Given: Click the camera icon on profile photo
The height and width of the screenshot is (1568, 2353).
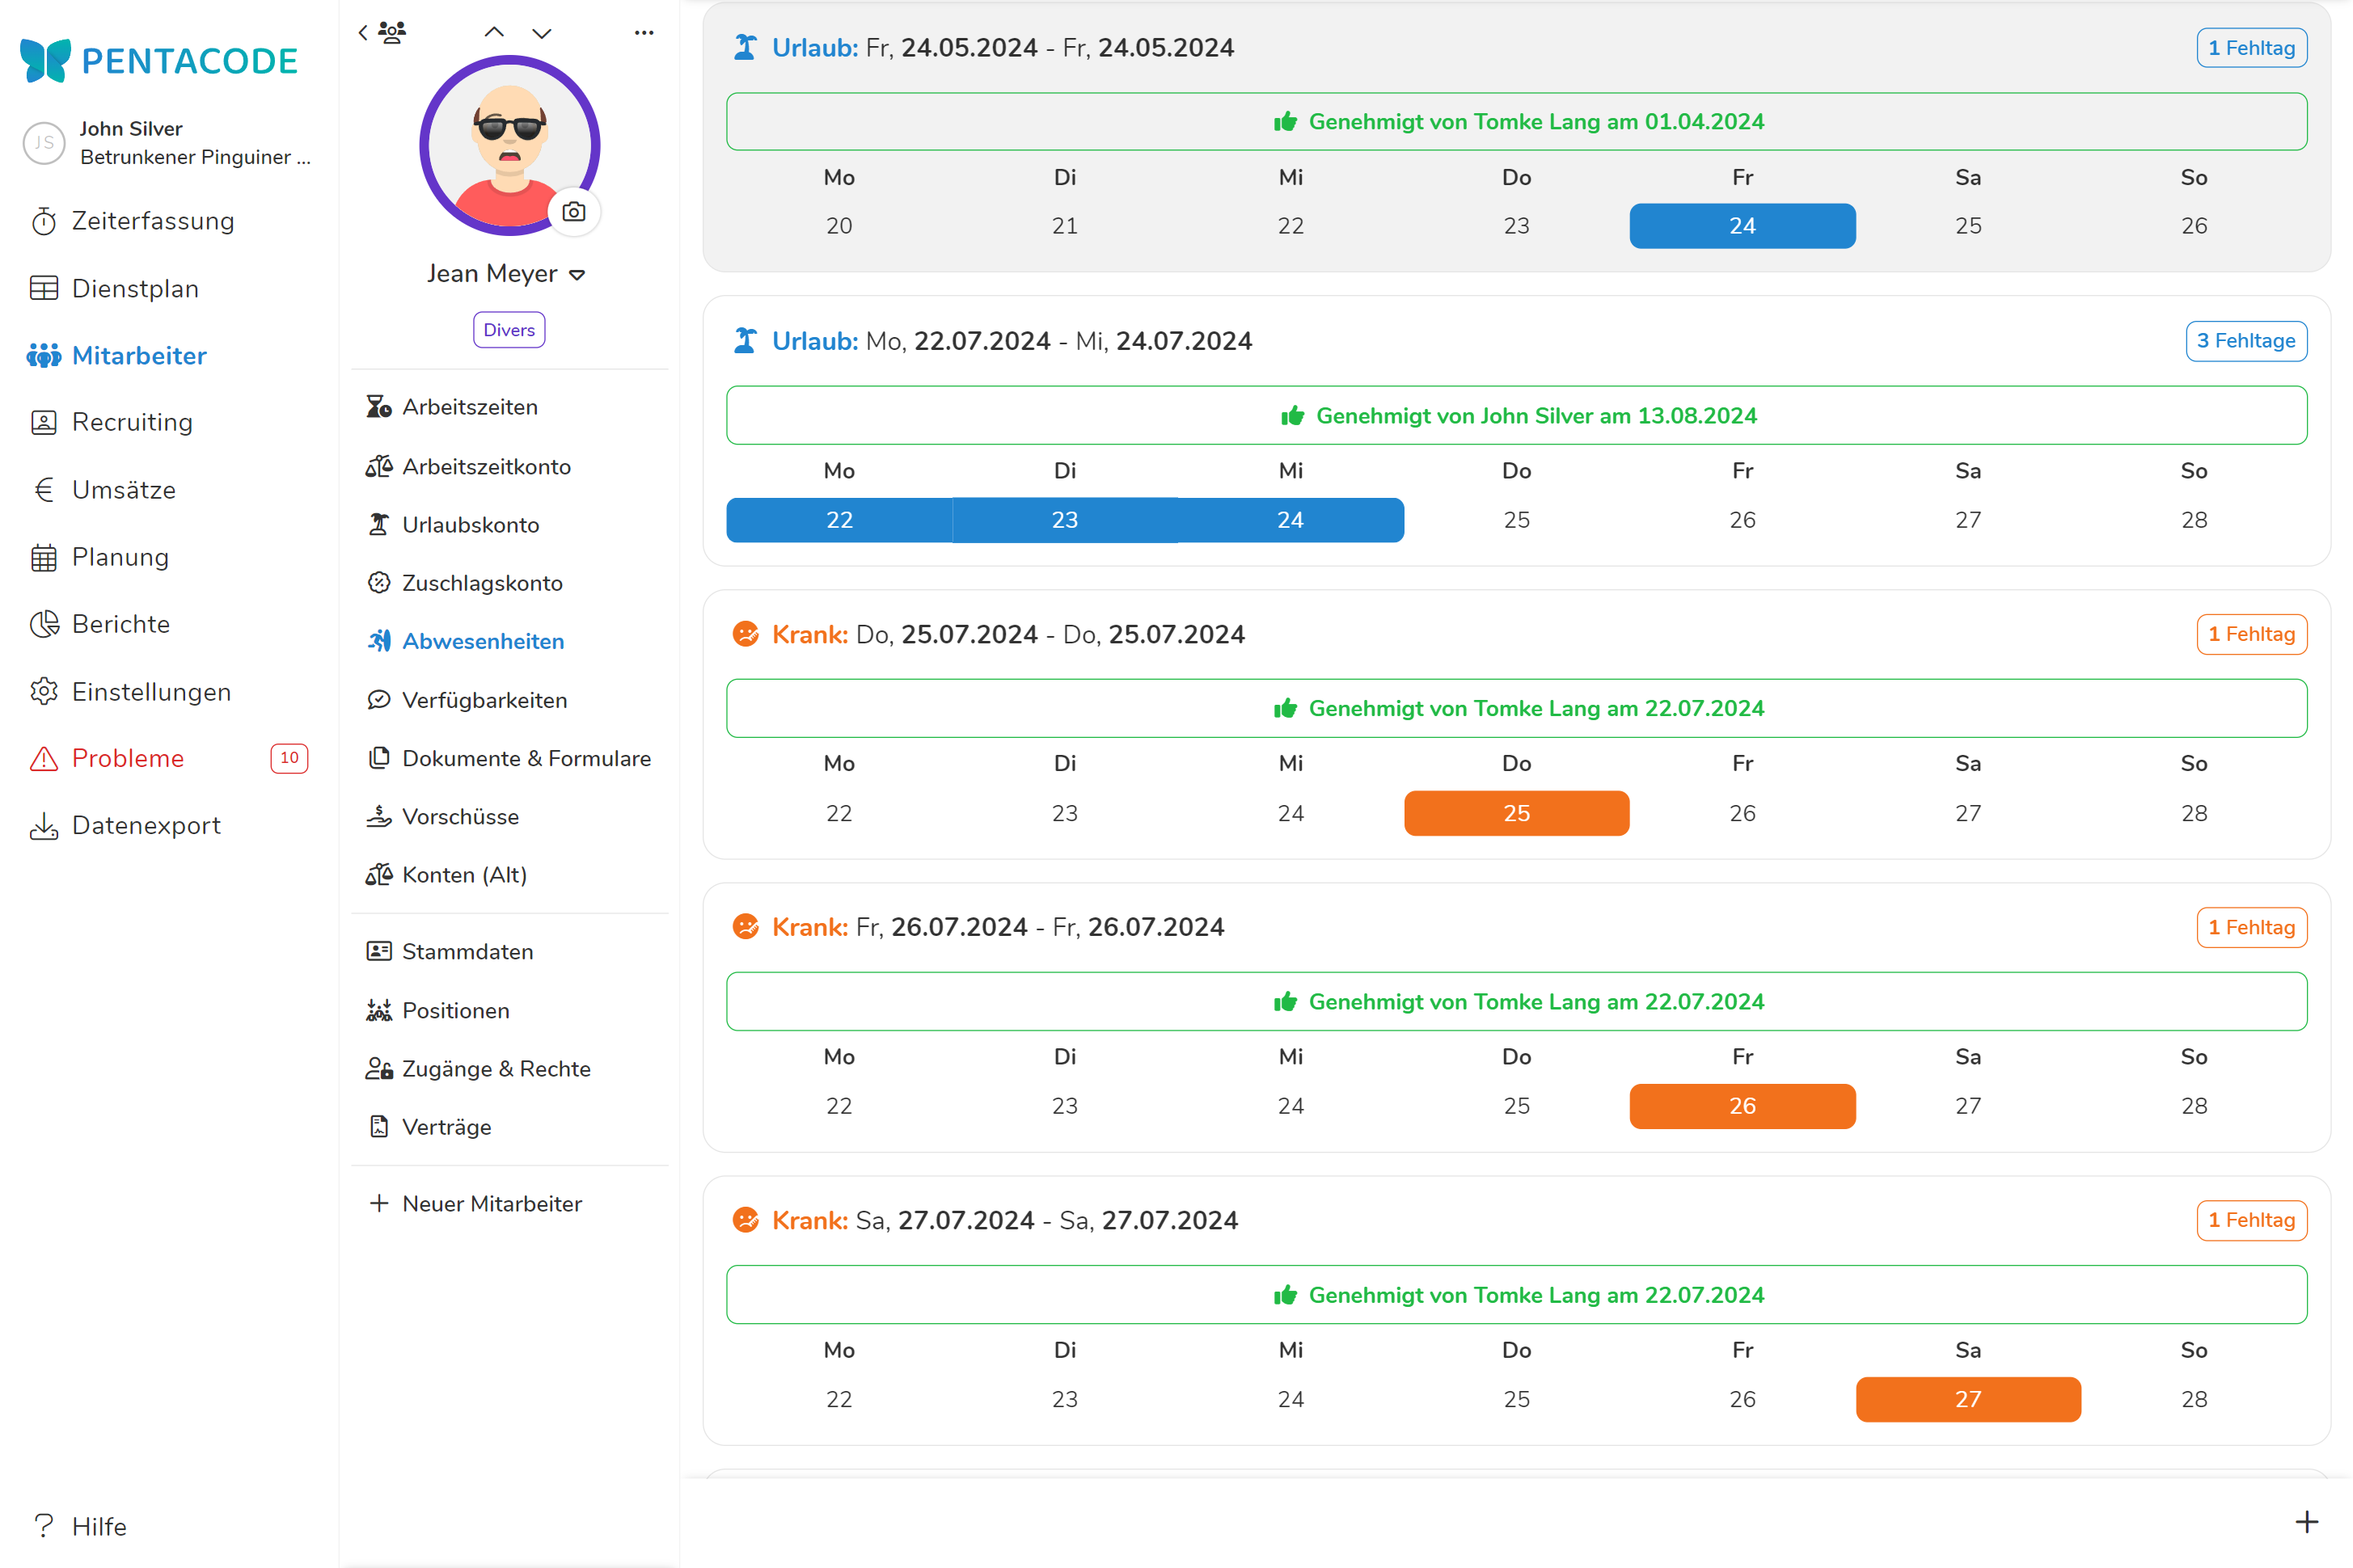Looking at the screenshot, I should tap(574, 212).
